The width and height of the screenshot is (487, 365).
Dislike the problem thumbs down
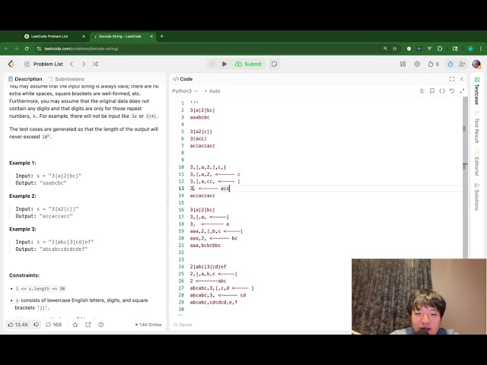(x=37, y=325)
